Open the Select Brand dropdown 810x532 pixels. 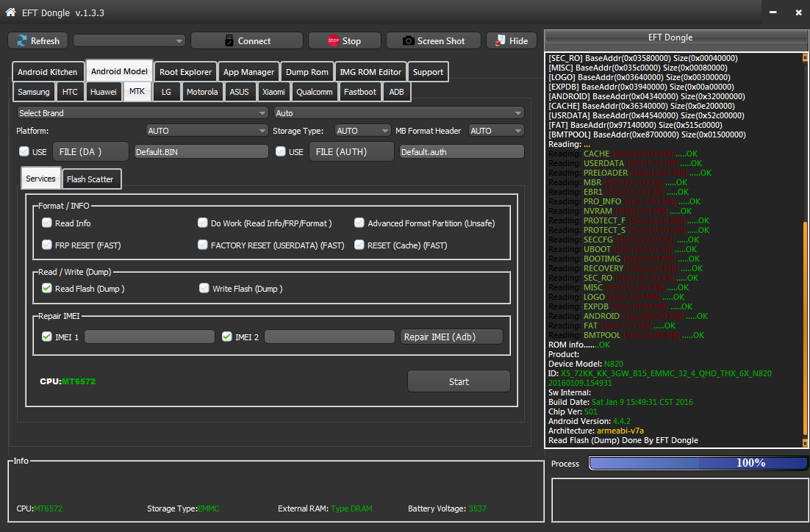pyautogui.click(x=143, y=112)
